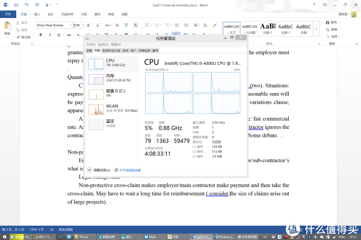Switch to the Review ribbon tab
This screenshot has height=240, width=361.
[x=111, y=14]
